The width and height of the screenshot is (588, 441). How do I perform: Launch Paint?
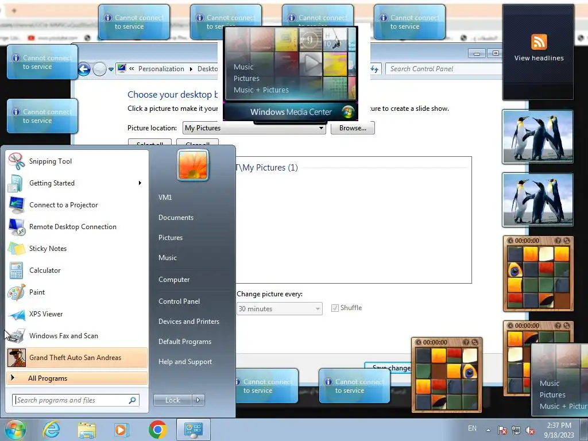pos(77,292)
